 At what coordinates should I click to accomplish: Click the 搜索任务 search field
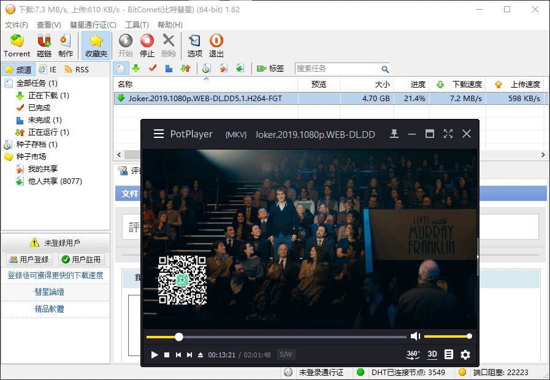pyautogui.click(x=337, y=69)
